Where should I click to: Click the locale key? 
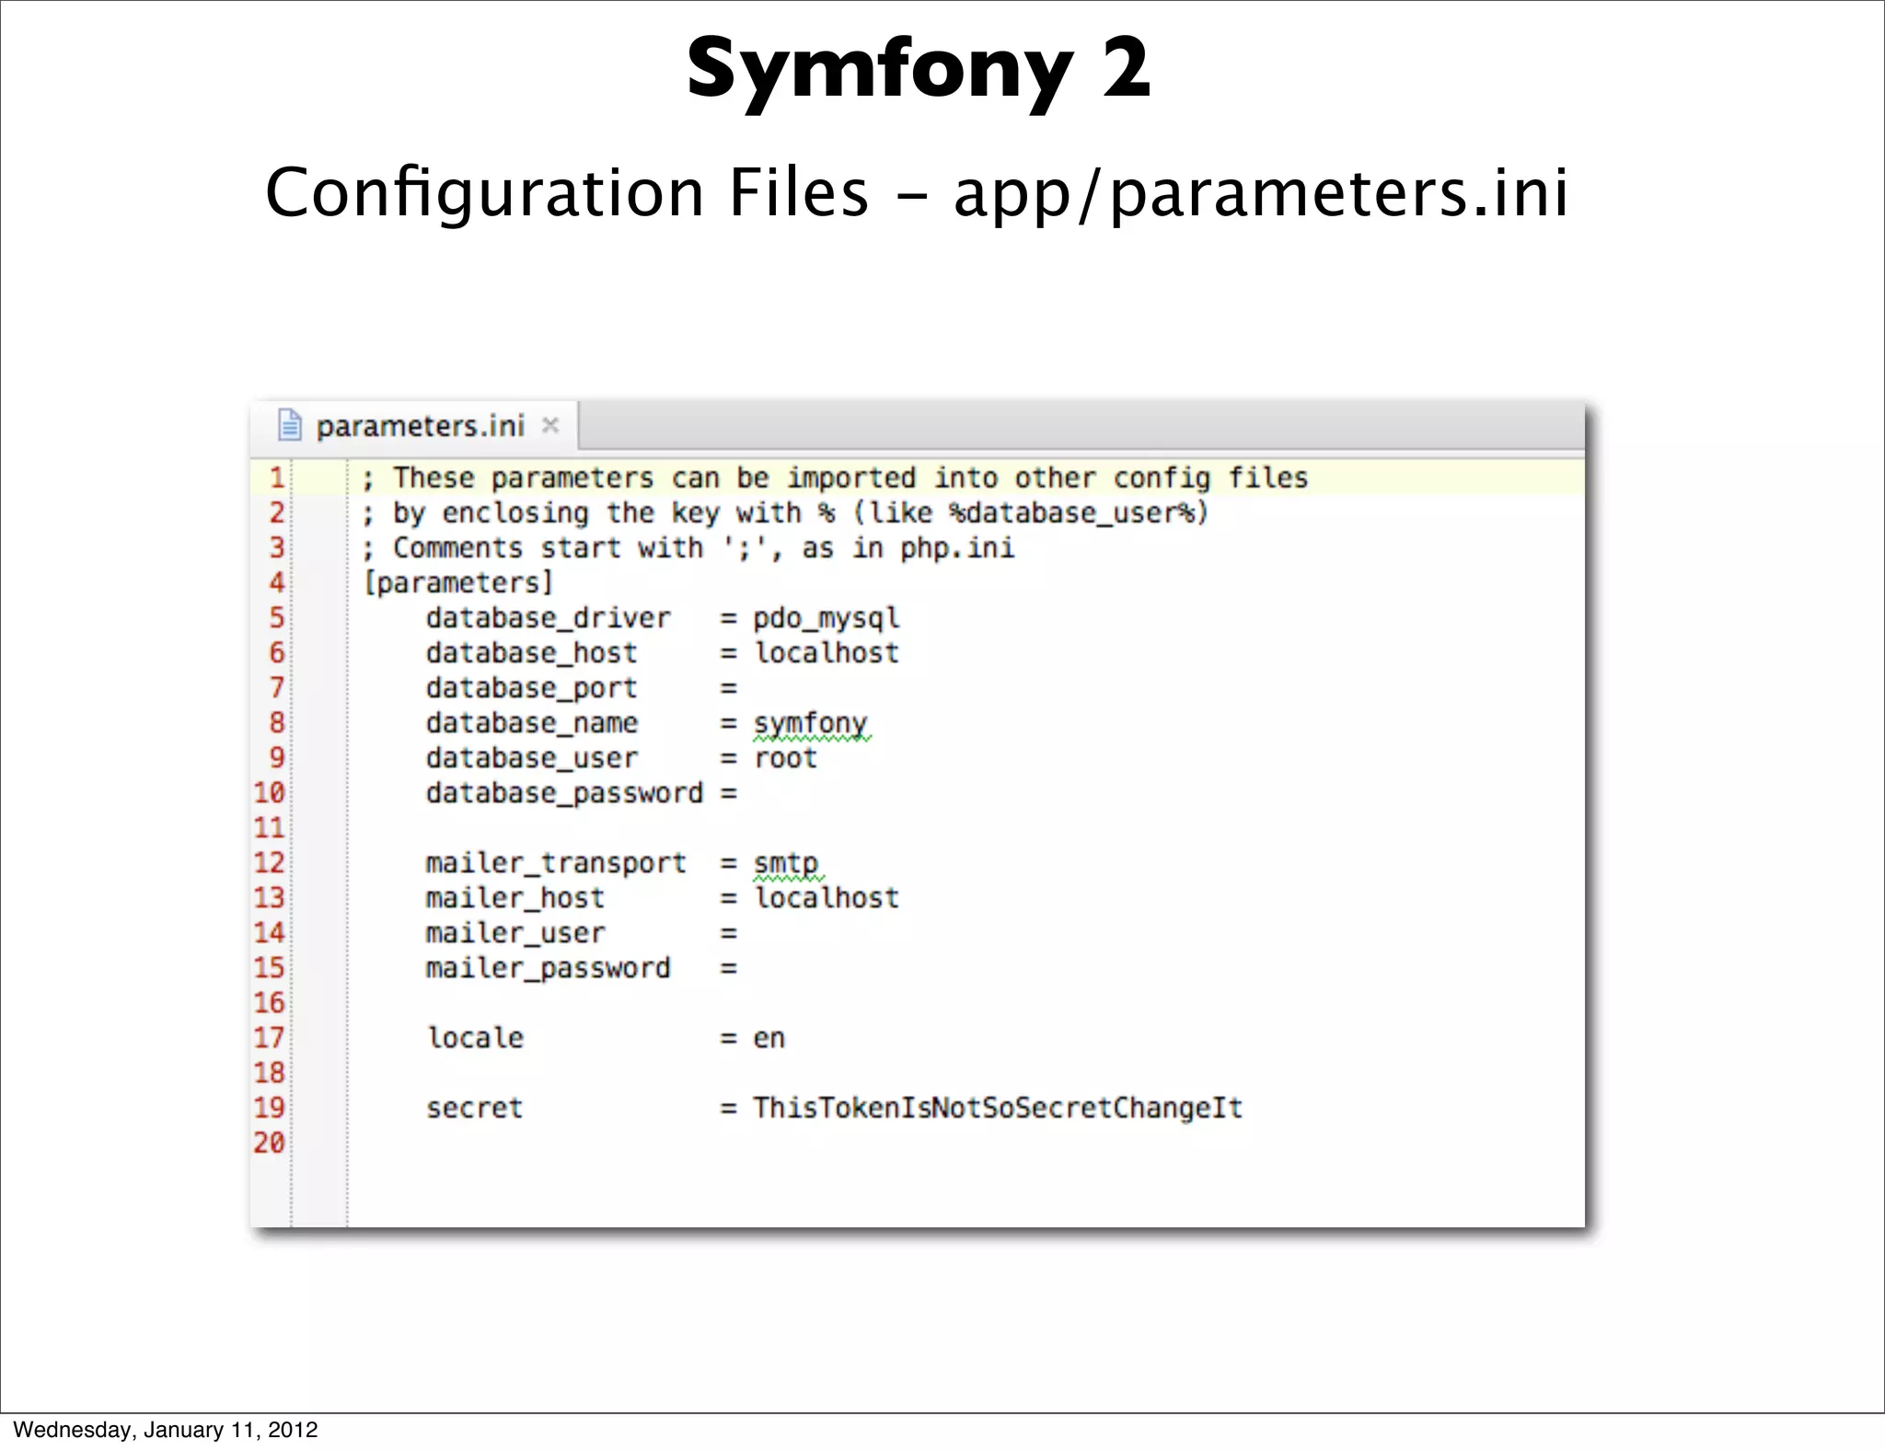pos(475,1038)
